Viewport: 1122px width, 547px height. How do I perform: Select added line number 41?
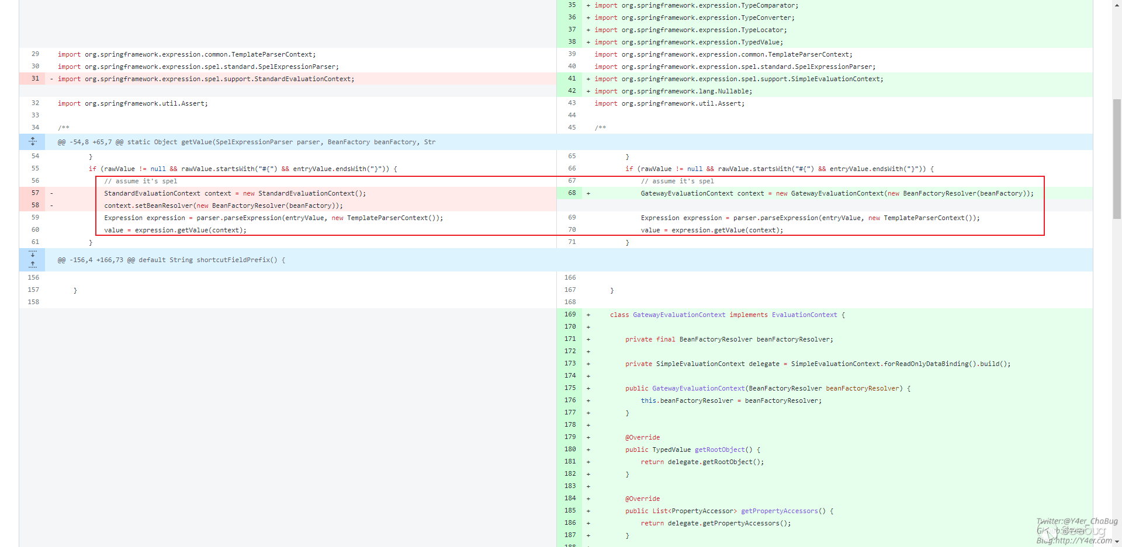tap(572, 79)
